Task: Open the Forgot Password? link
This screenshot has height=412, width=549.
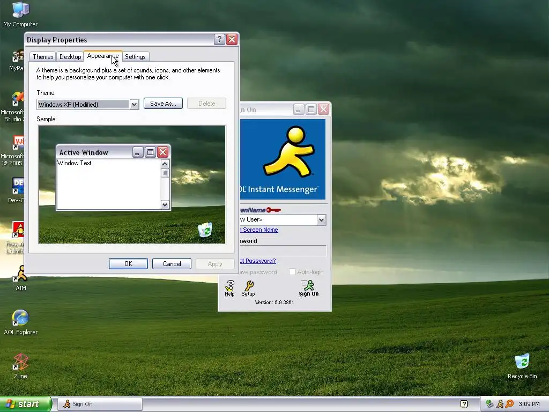Action: tap(258, 261)
